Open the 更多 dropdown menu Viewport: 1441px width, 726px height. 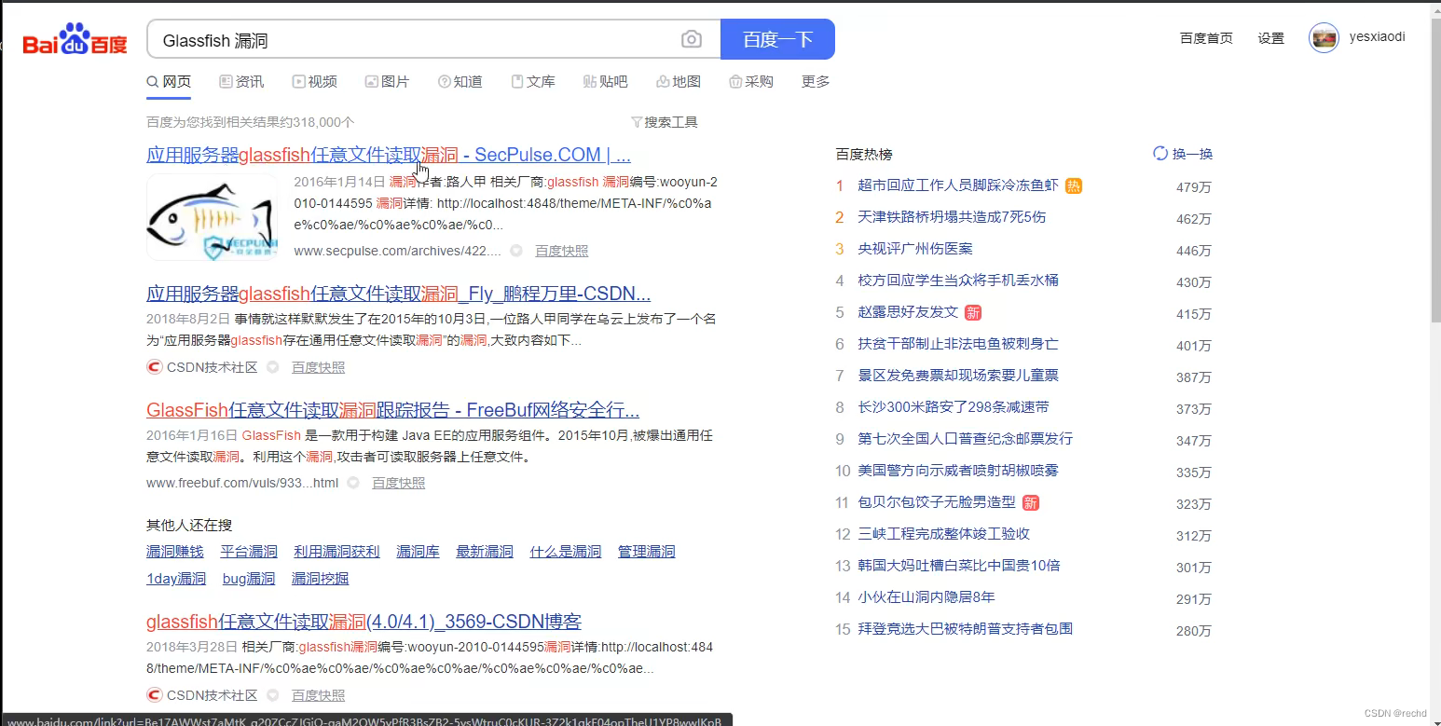(x=814, y=82)
